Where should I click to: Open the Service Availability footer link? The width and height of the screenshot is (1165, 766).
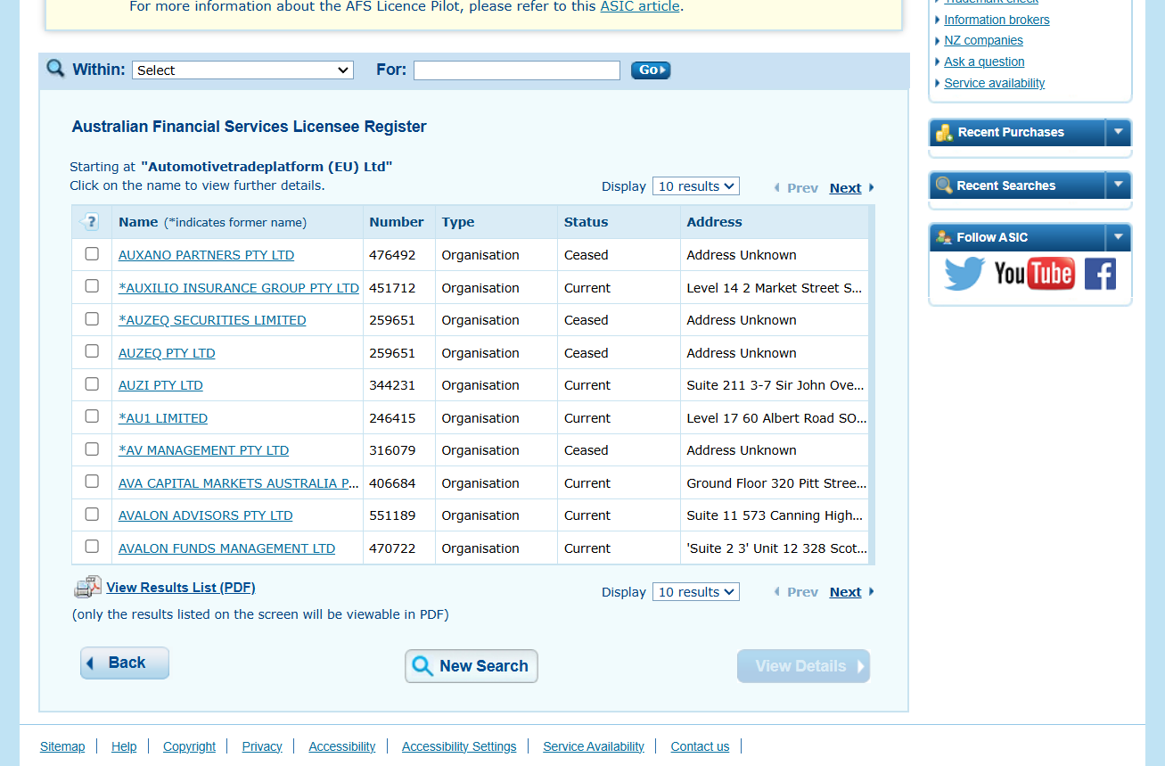[594, 746]
